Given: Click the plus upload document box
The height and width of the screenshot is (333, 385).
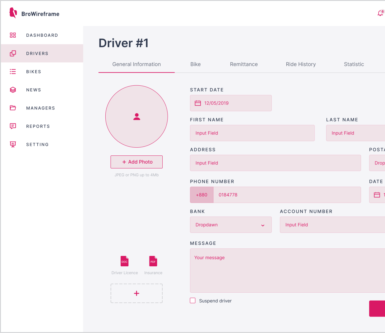Looking at the screenshot, I should pyautogui.click(x=137, y=293).
